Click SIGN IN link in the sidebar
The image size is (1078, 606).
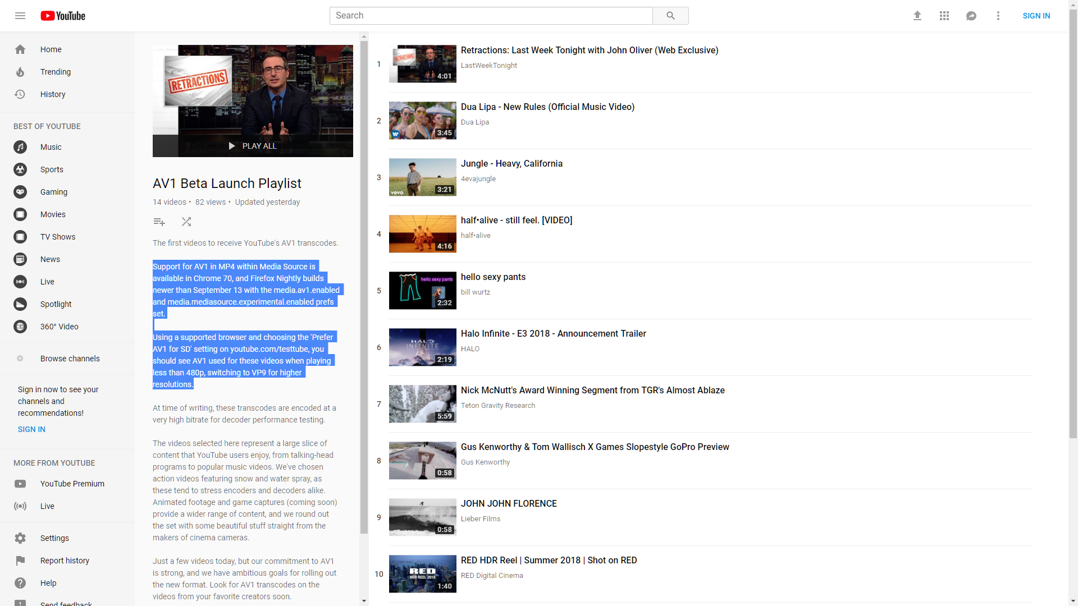point(31,429)
